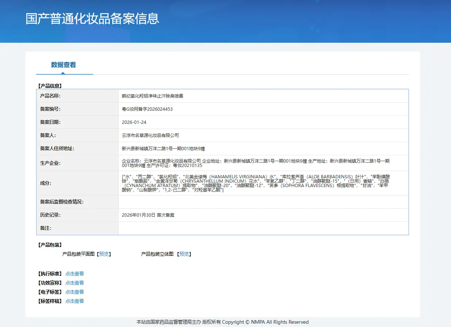This screenshot has height=327, width=451.
Task: Click the 成分 ingredients list text
Action: [x=256, y=183]
